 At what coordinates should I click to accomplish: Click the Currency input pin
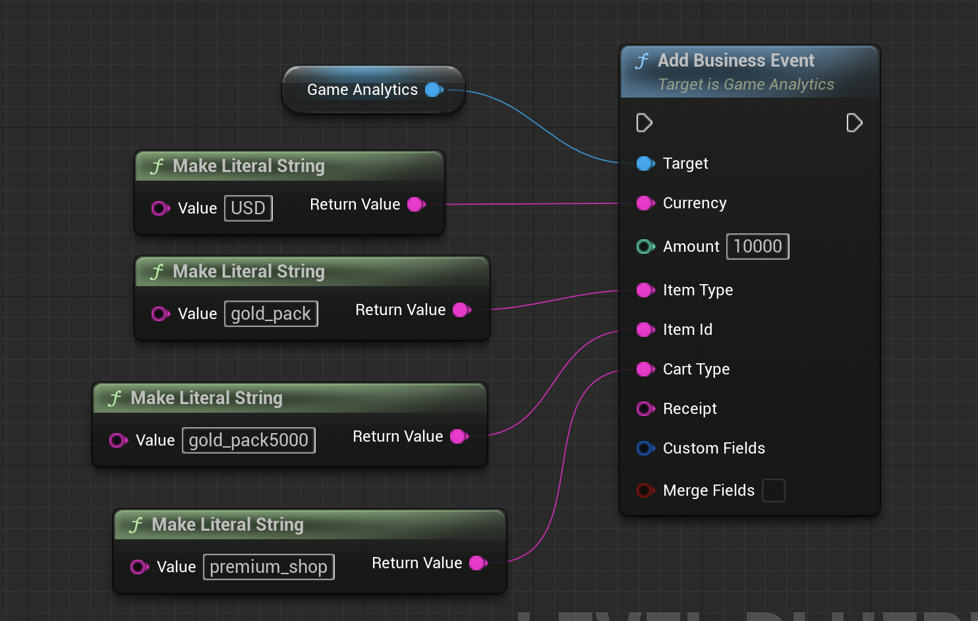point(645,203)
